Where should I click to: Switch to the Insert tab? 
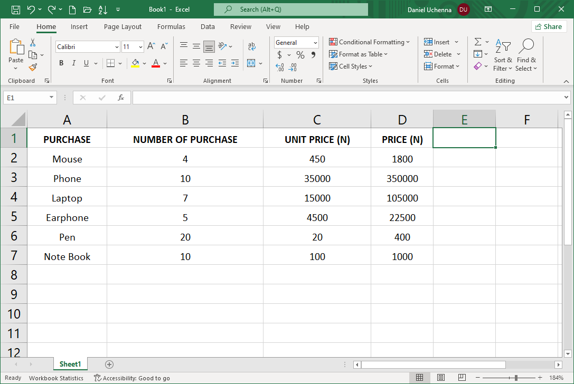click(79, 26)
